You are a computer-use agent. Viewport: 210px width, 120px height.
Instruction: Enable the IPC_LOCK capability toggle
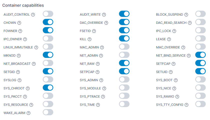pos(200,30)
